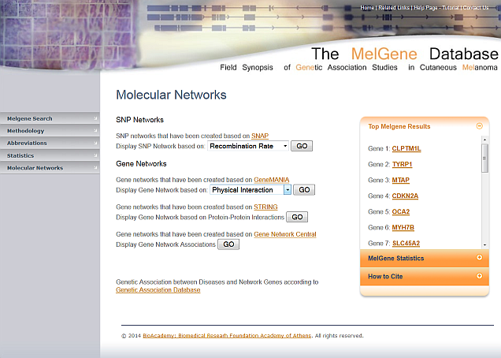Image resolution: width=501 pixels, height=358 pixels.
Task: Click arrow icon beside Molecular Networks
Action: coord(95,167)
